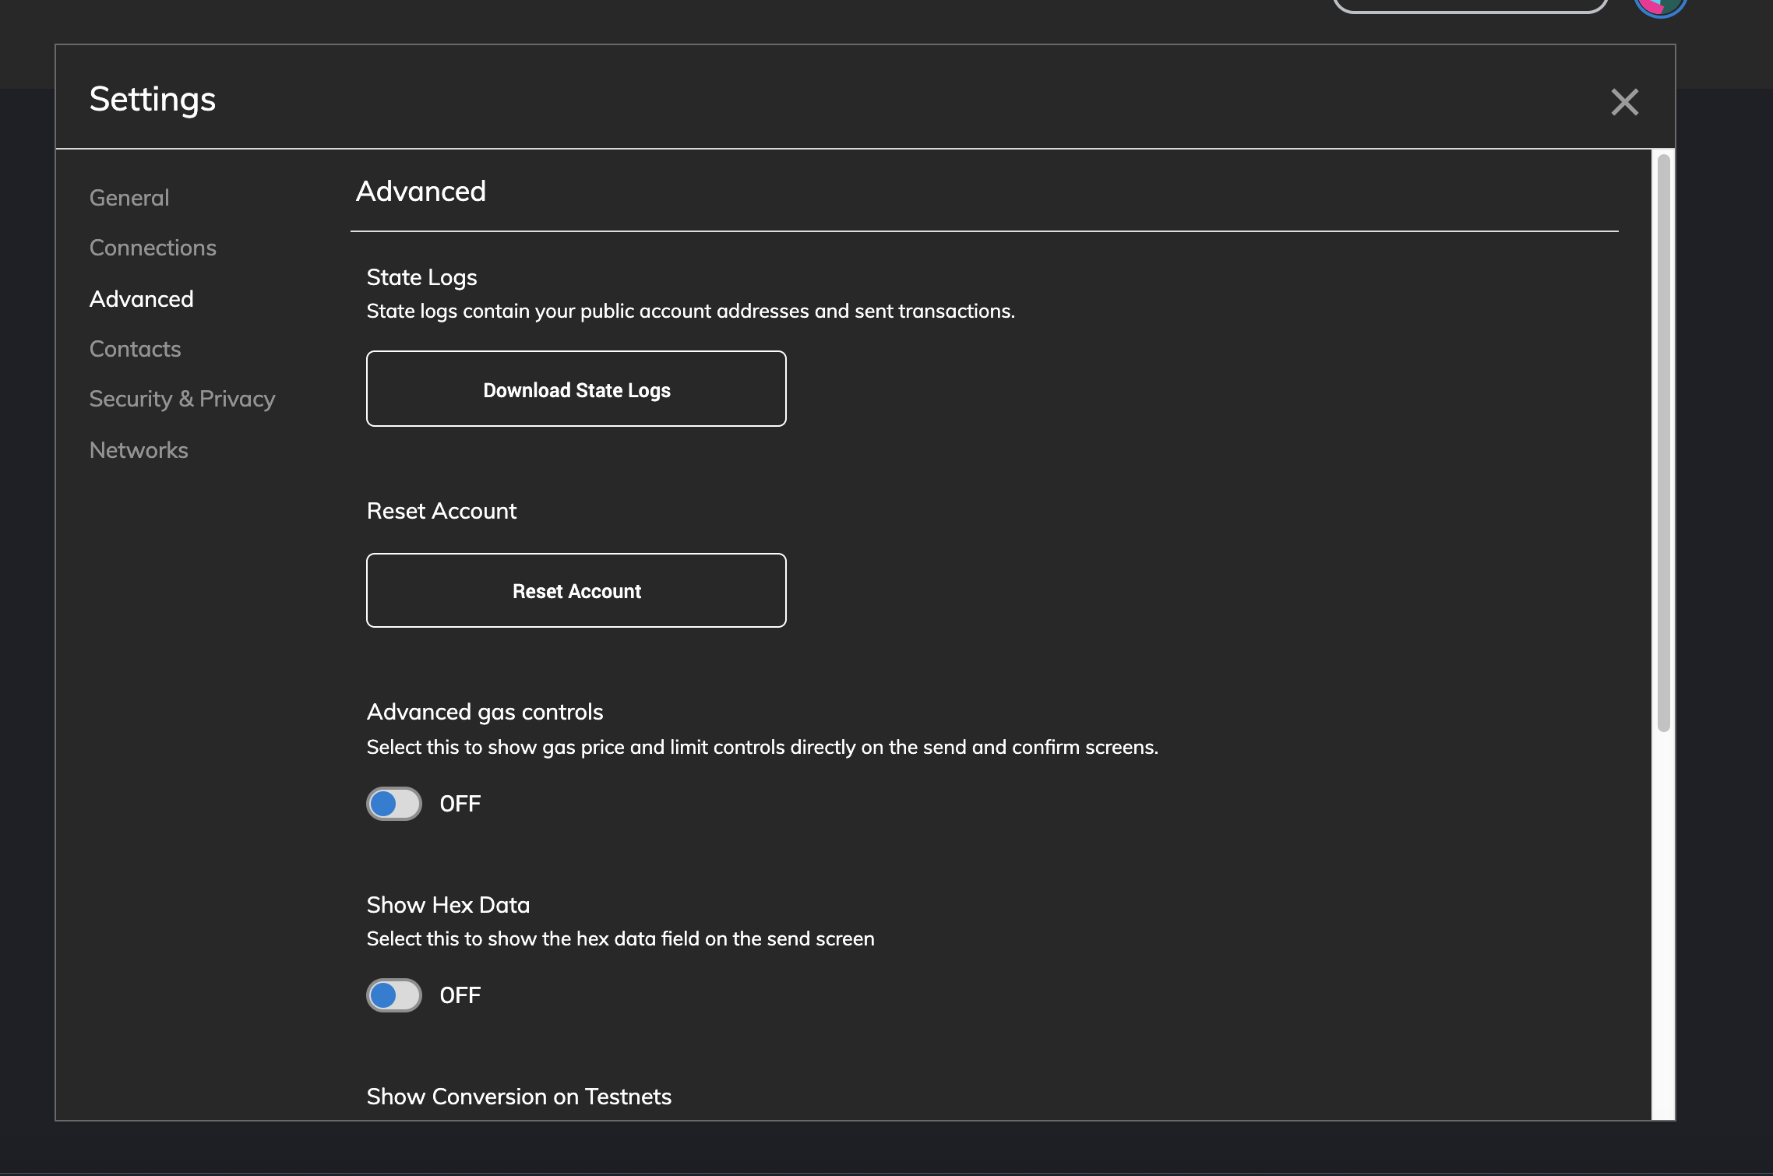The width and height of the screenshot is (1773, 1176).
Task: Open Security & Privacy settings
Action: 182,399
